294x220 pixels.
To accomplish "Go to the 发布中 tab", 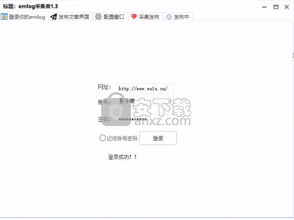I will (x=181, y=16).
